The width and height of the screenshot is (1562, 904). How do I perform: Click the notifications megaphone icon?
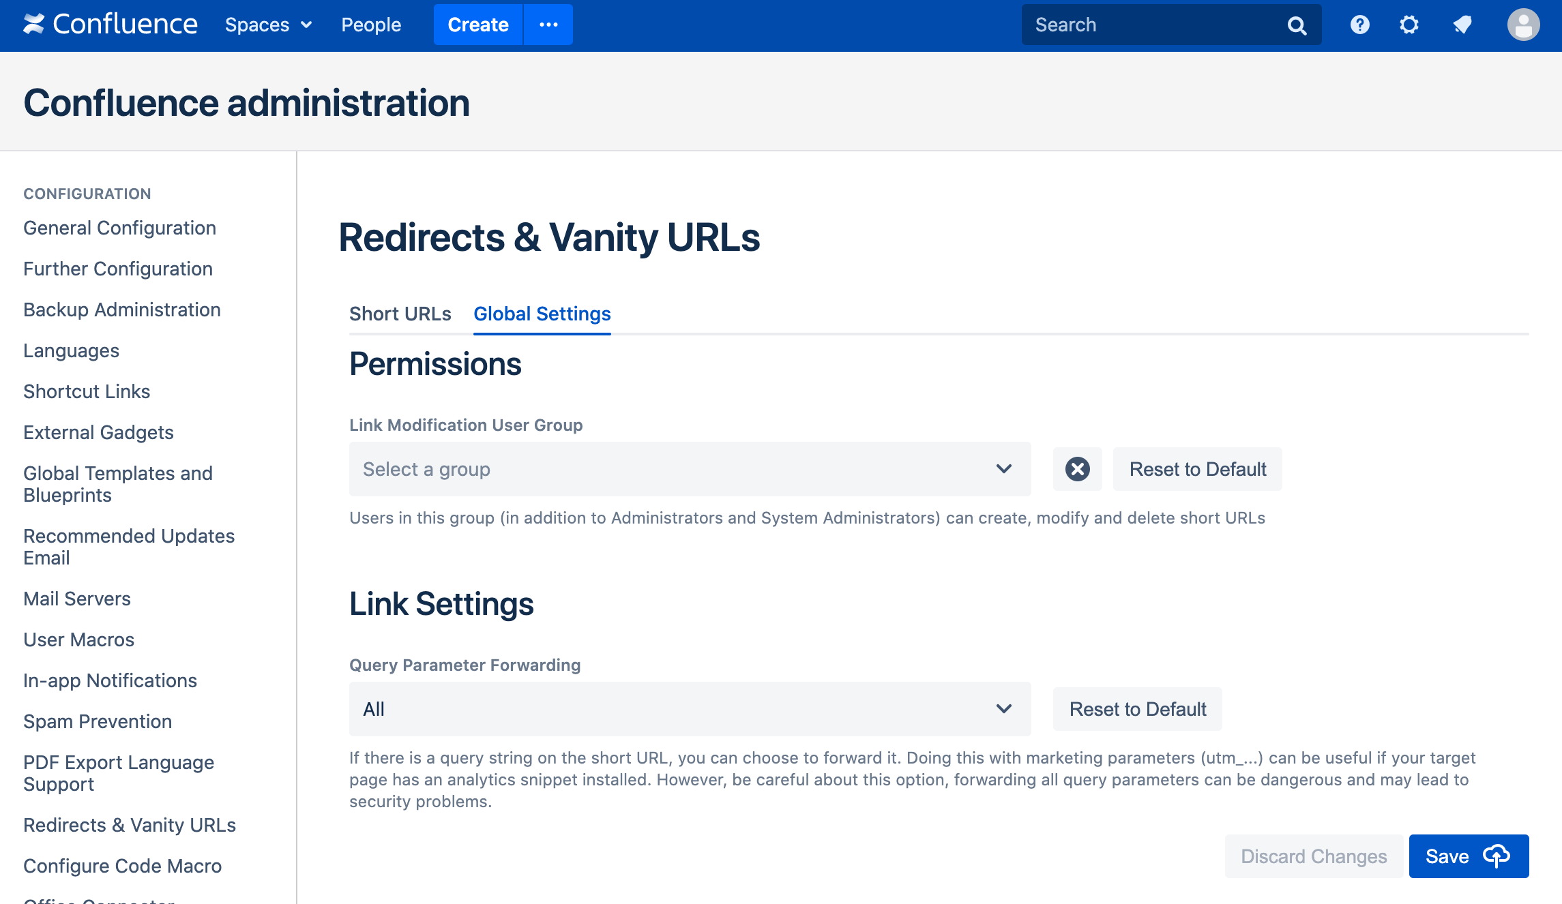click(1462, 25)
